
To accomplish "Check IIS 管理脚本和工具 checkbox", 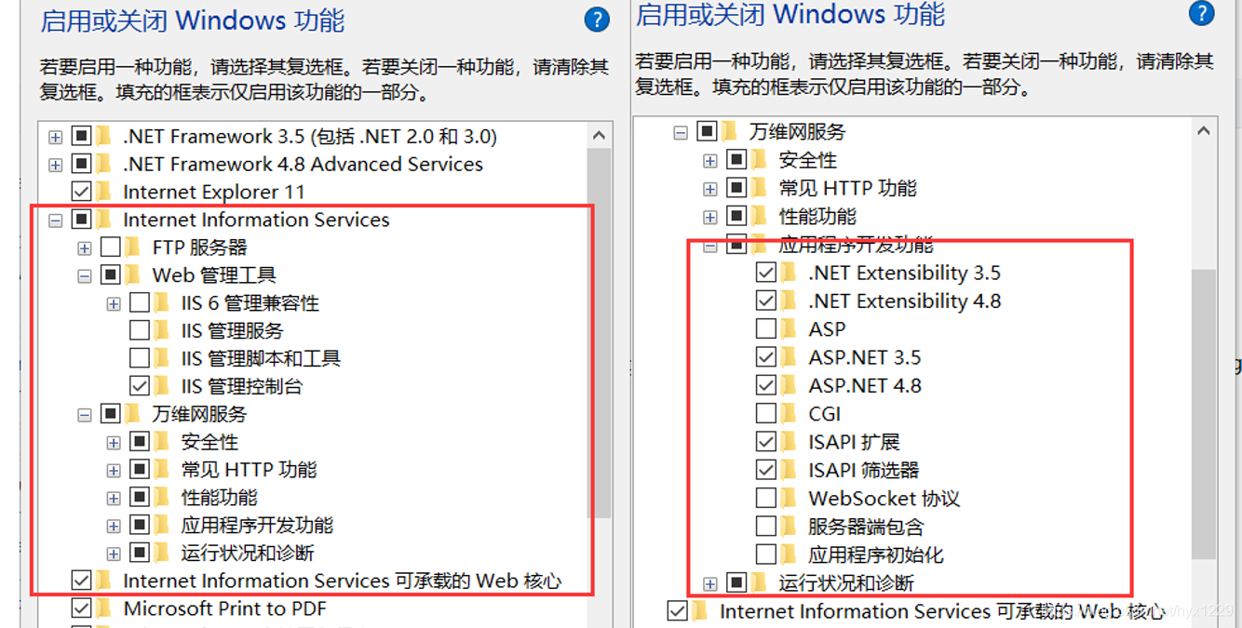I will (x=140, y=358).
